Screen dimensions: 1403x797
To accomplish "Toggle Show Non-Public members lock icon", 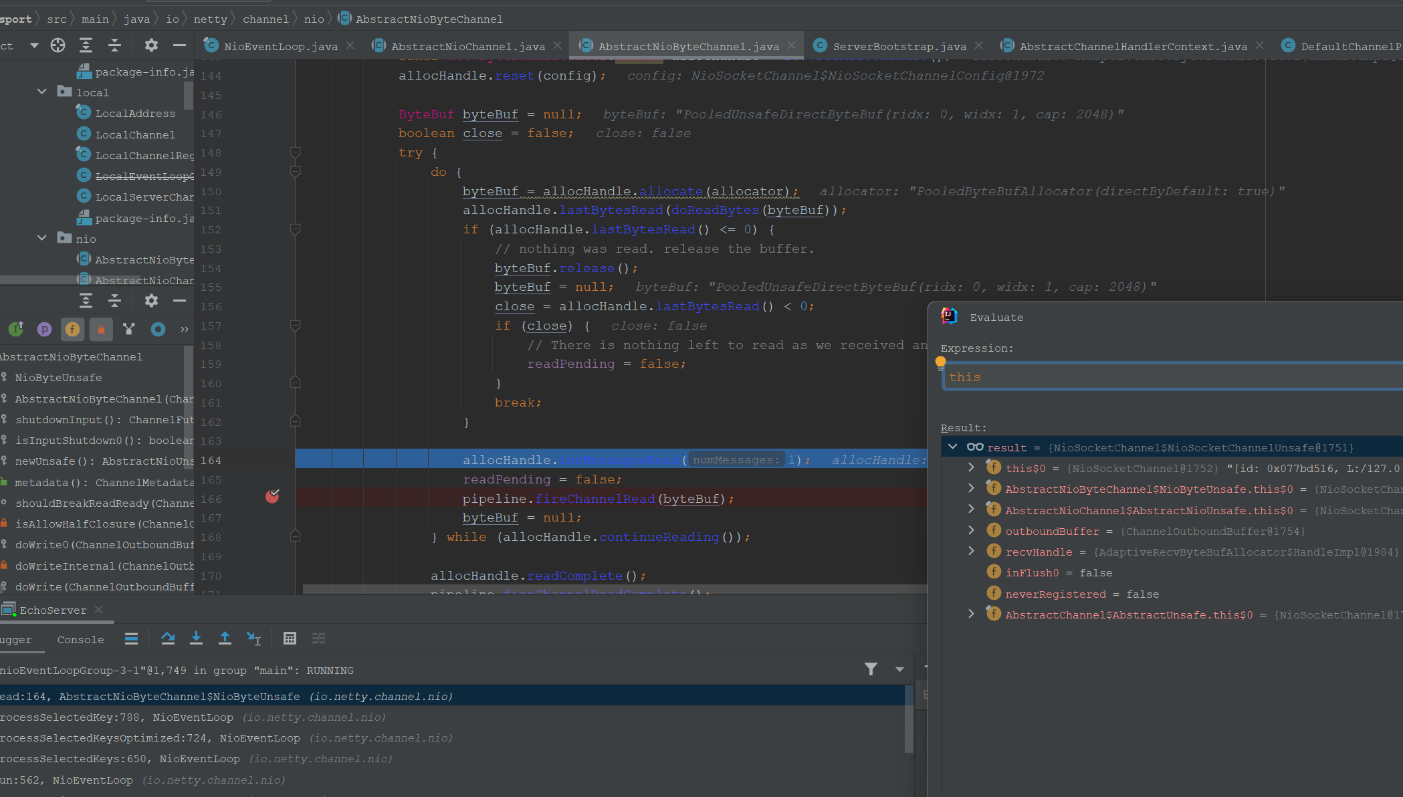I will [101, 329].
